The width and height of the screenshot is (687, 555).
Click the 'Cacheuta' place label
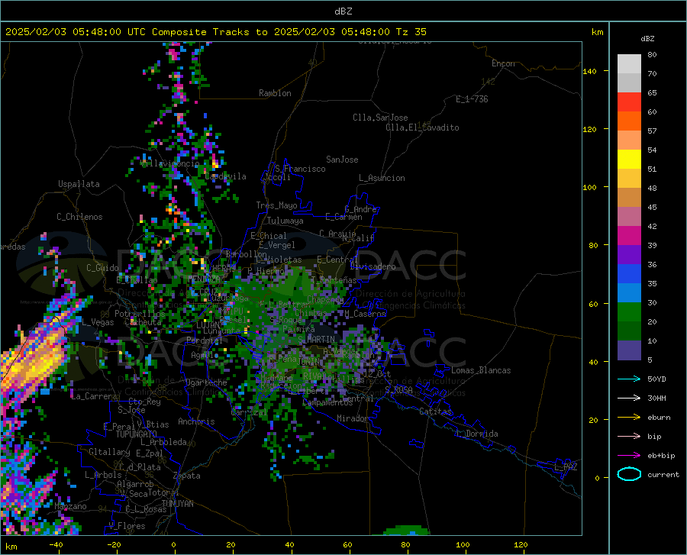(144, 322)
